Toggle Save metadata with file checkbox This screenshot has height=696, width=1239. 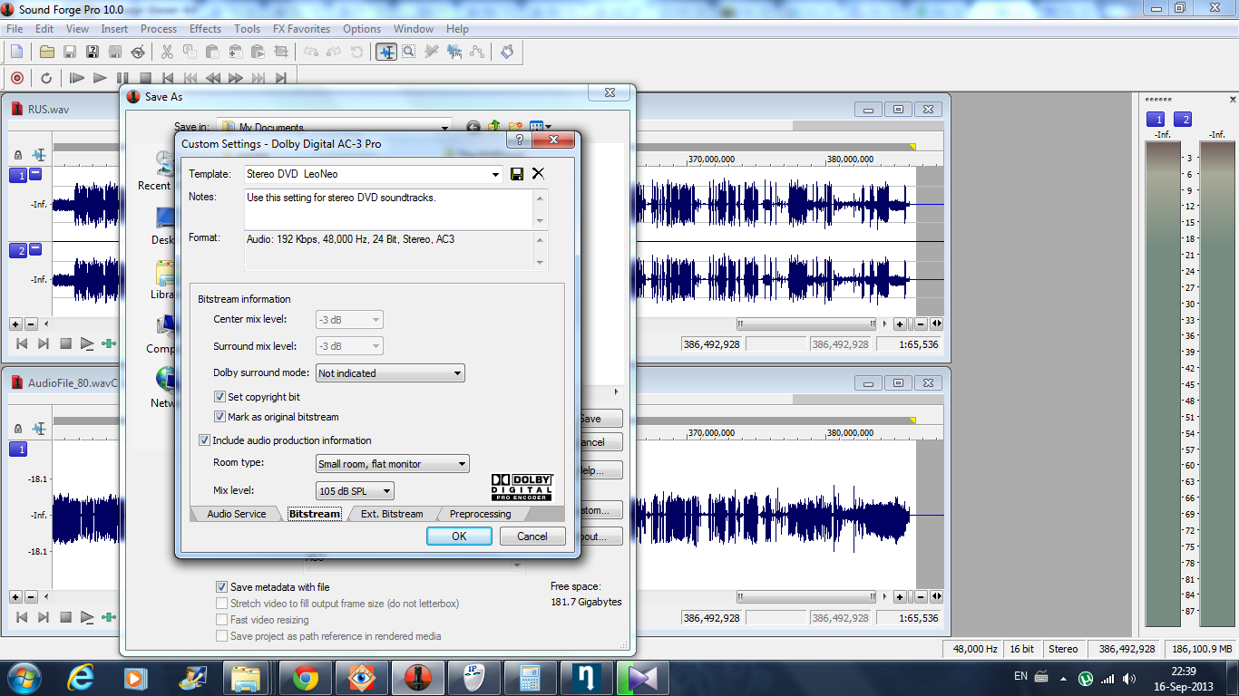pos(221,587)
